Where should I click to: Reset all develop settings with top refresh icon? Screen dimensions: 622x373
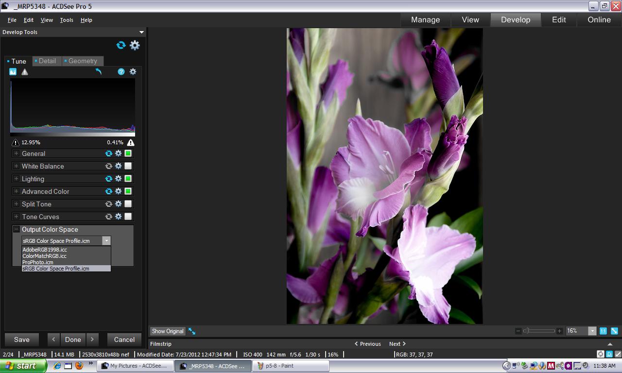[121, 45]
